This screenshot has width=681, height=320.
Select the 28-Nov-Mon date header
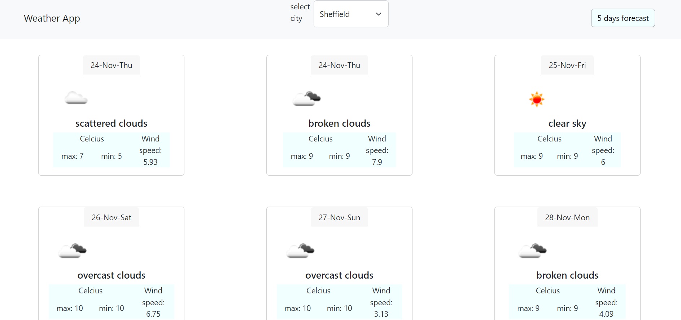(x=567, y=217)
